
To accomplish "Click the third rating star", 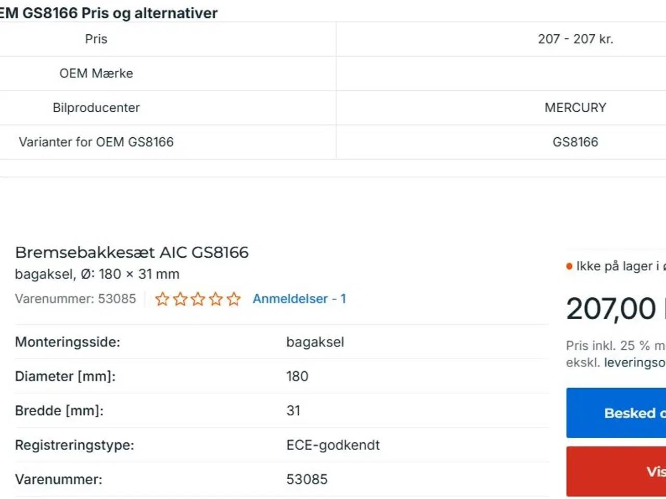I will coord(198,299).
